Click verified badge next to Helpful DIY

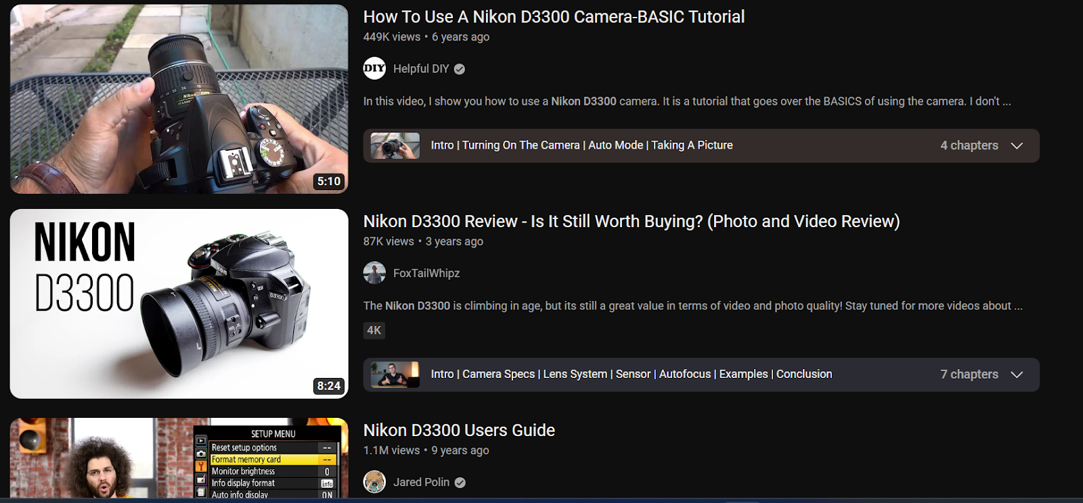click(460, 69)
